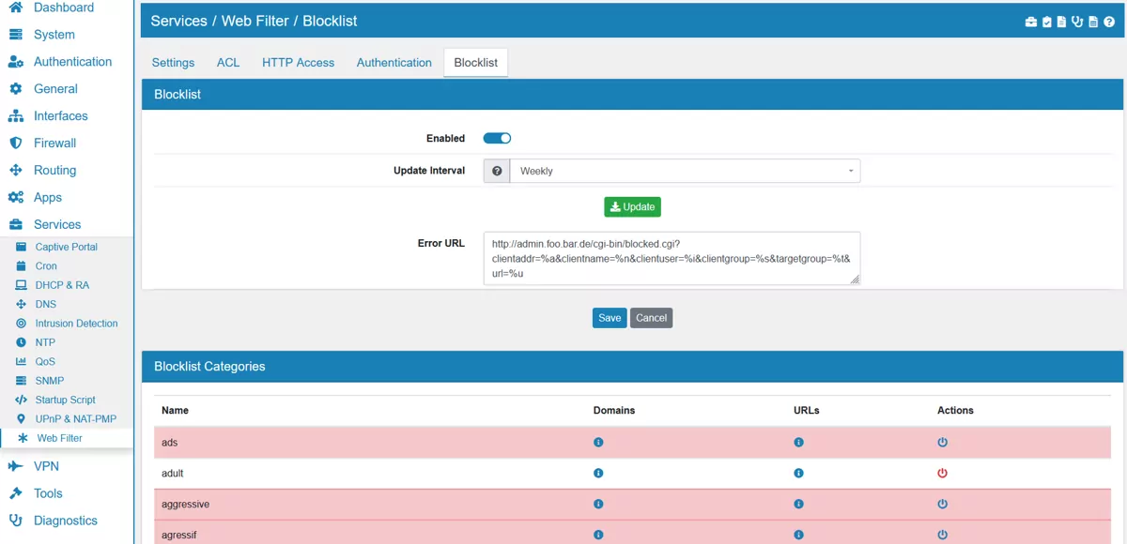Turn off the Enabled toggle switch
The width and height of the screenshot is (1127, 544).
(497, 138)
